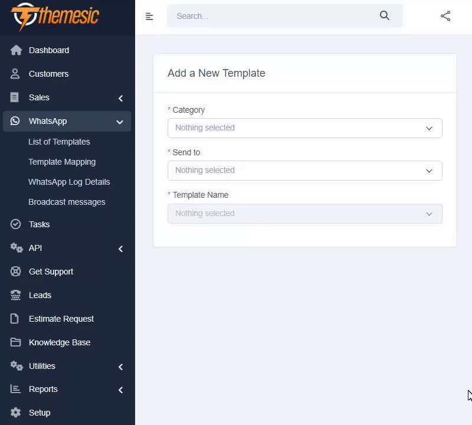472x425 pixels.
Task: Open the Category dropdown
Action: (x=304, y=127)
